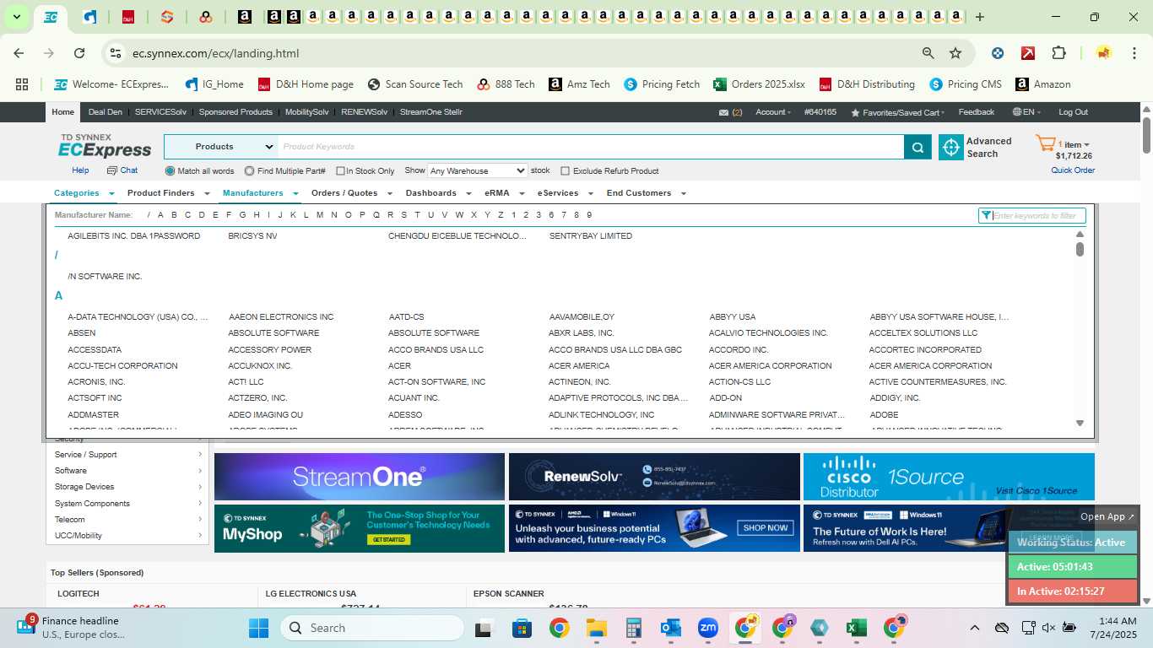This screenshot has width=1153, height=648.
Task: Open Advanced Search crosshair icon
Action: [x=951, y=147]
